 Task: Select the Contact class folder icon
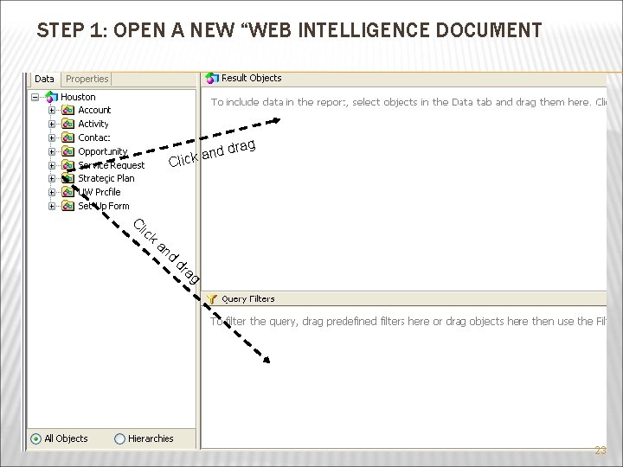68,138
